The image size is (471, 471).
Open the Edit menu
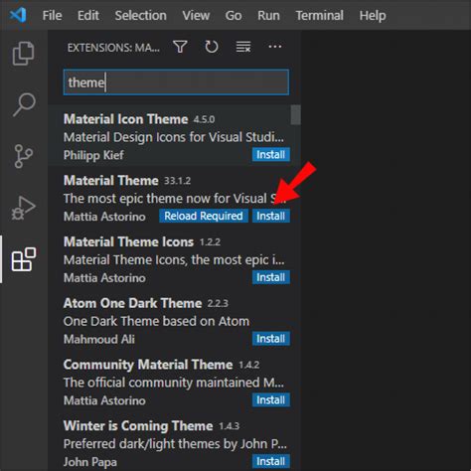[x=88, y=15]
